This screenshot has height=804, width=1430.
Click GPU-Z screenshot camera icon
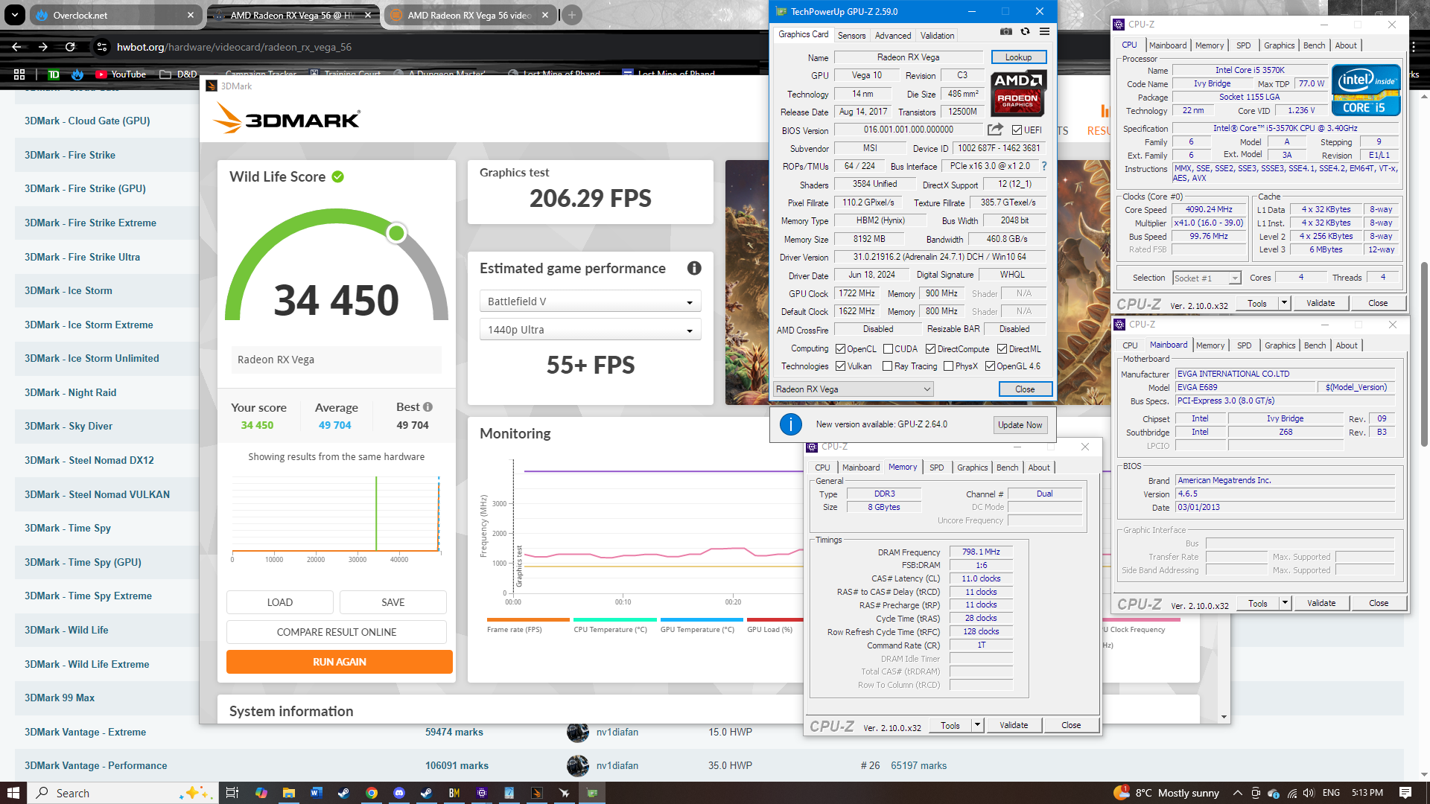coord(1006,32)
